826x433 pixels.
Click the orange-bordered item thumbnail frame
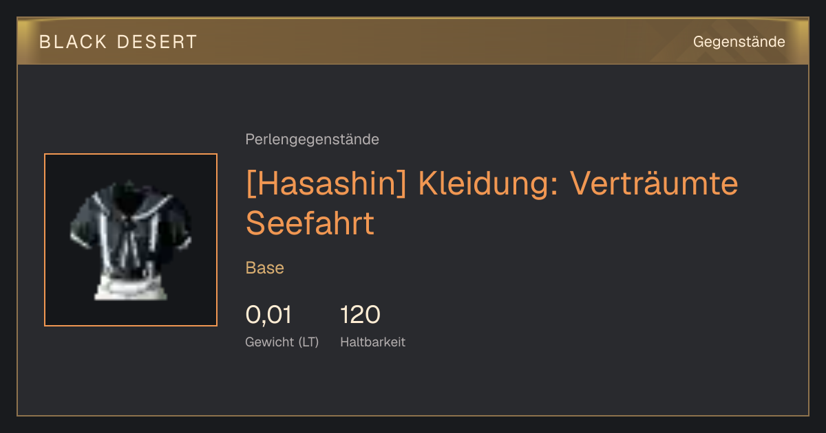pos(131,240)
